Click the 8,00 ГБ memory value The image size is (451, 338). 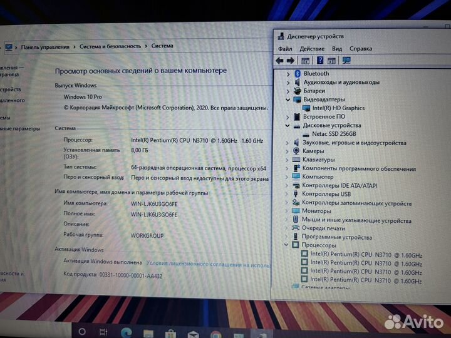[x=140, y=150]
